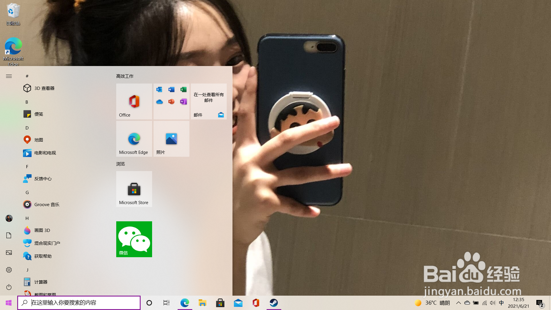Start 微信 from the tile
The width and height of the screenshot is (551, 310).
click(134, 239)
